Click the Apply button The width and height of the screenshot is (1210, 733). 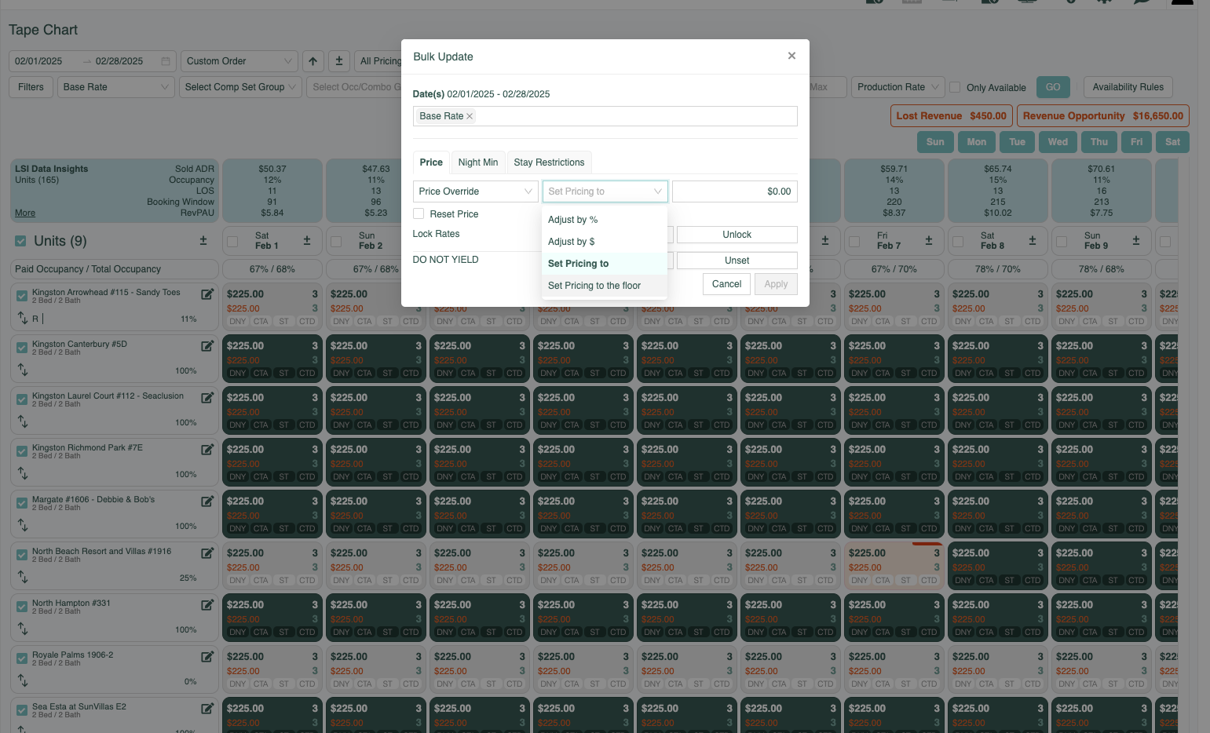click(776, 284)
